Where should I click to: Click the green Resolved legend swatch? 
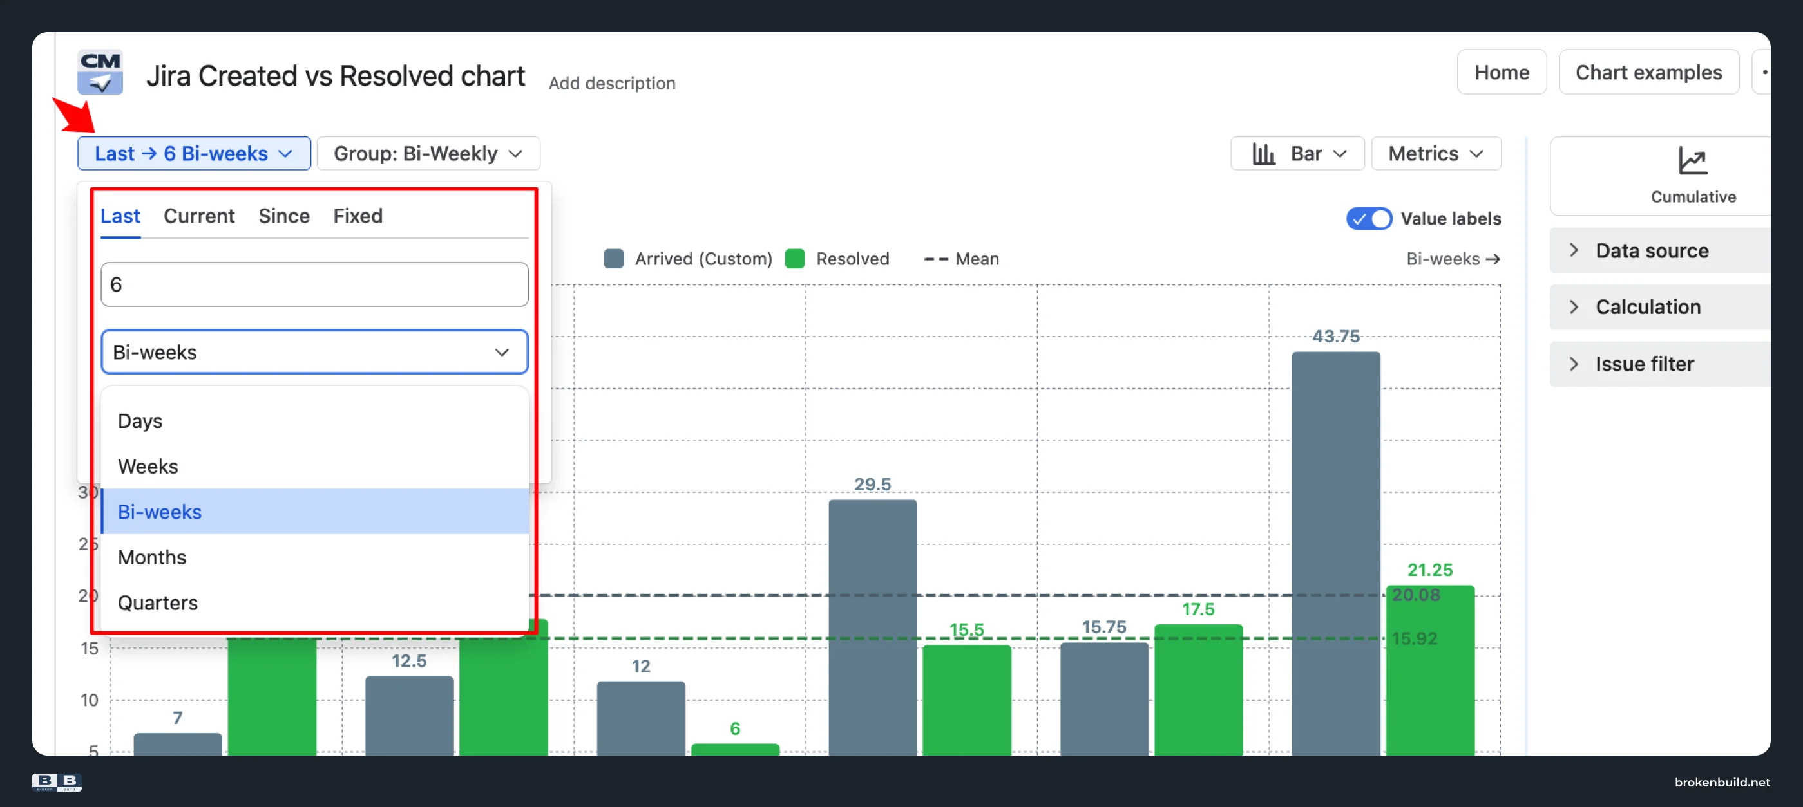tap(794, 259)
